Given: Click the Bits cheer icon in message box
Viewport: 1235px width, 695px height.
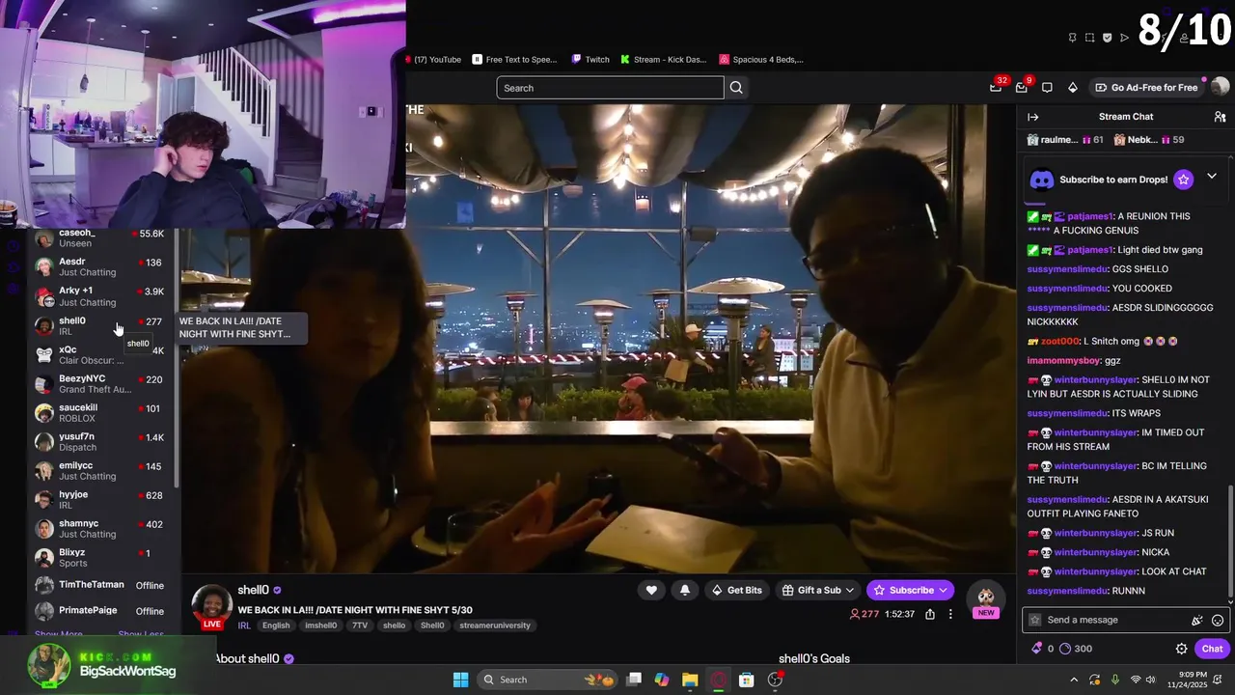Looking at the screenshot, I should point(1197,620).
